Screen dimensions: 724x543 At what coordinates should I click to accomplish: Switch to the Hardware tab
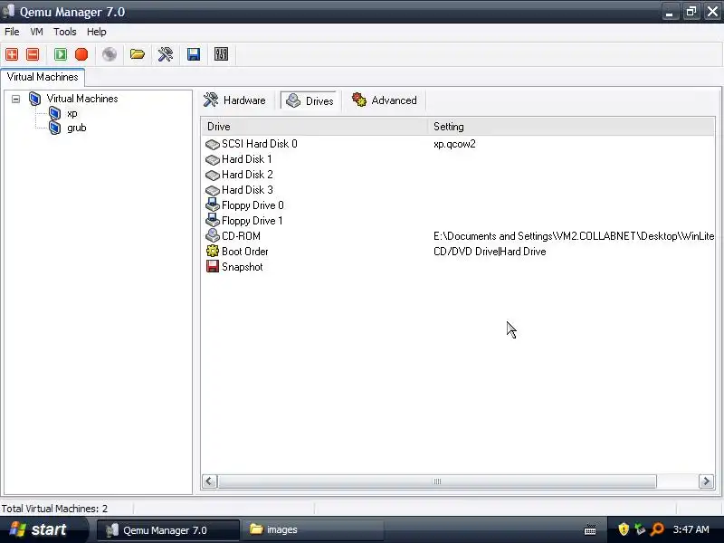click(x=235, y=100)
